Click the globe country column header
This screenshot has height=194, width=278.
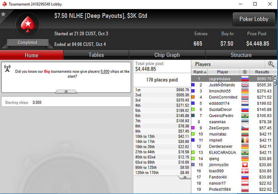click(x=245, y=72)
